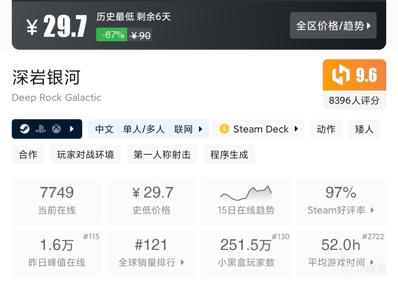Expand the platforms list arrow
398x283 pixels.
tap(72, 129)
